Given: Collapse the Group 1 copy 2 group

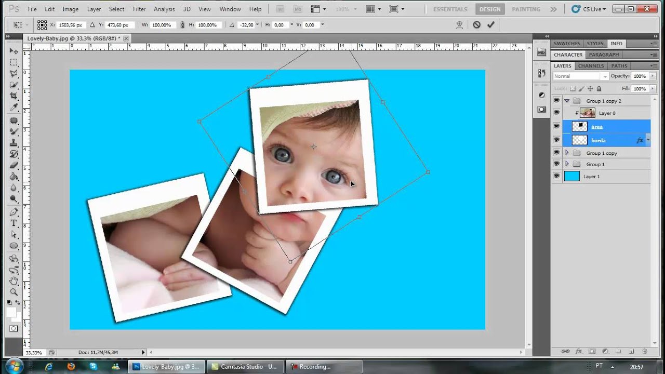Looking at the screenshot, I should click(567, 101).
